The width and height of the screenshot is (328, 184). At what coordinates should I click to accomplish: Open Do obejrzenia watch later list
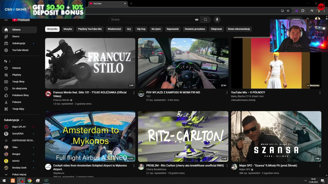pyautogui.click(x=19, y=88)
